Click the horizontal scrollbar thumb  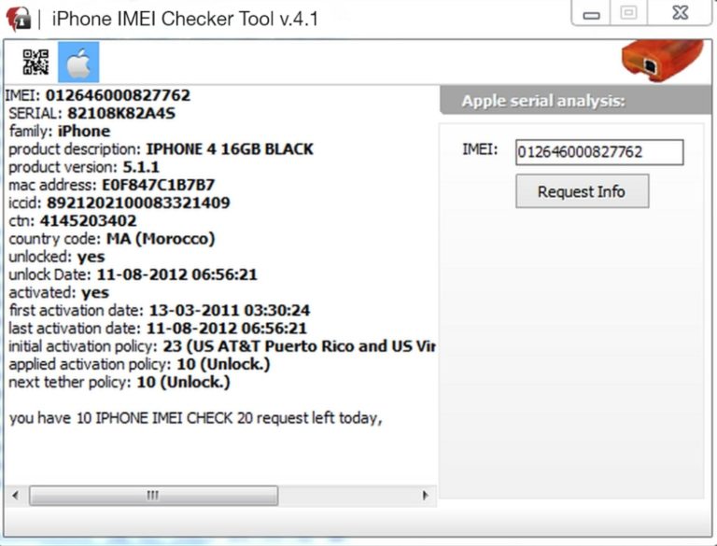click(154, 496)
